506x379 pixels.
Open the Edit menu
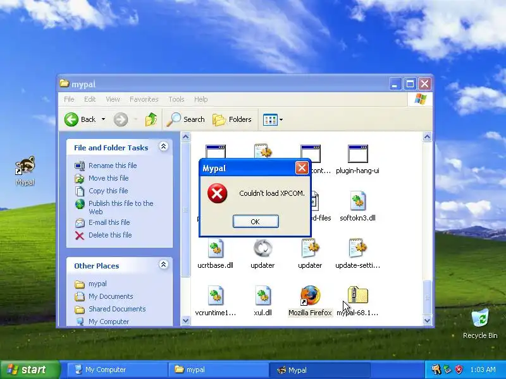coord(90,99)
